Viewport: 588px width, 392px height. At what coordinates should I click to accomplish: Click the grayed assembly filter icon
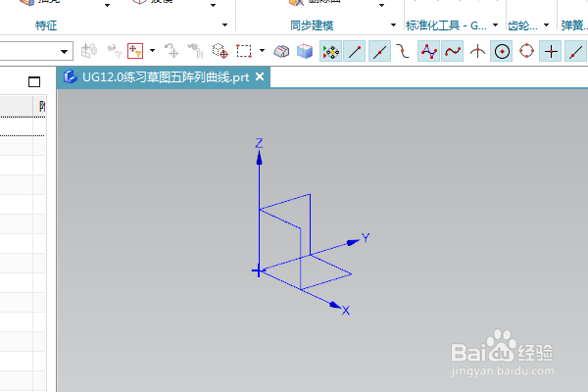tap(89, 51)
